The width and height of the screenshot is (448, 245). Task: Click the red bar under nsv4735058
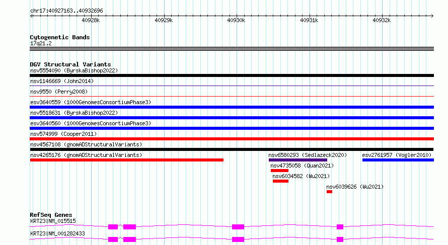[279, 171]
